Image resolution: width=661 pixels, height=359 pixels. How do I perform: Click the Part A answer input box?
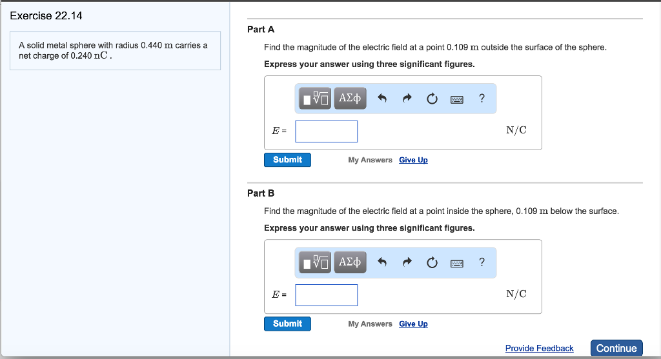(327, 131)
